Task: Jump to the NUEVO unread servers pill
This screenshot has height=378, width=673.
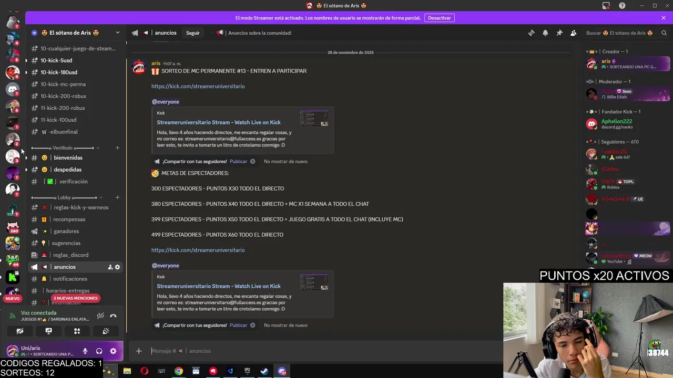Action: pyautogui.click(x=13, y=298)
